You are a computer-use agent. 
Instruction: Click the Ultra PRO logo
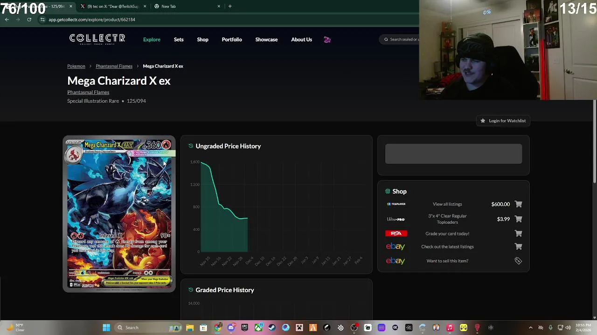pos(396,219)
